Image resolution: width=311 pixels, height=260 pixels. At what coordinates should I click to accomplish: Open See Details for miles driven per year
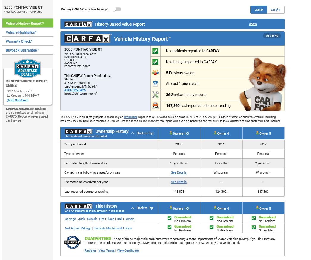coord(179,182)
